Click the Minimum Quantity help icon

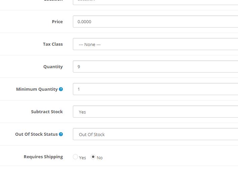point(61,89)
